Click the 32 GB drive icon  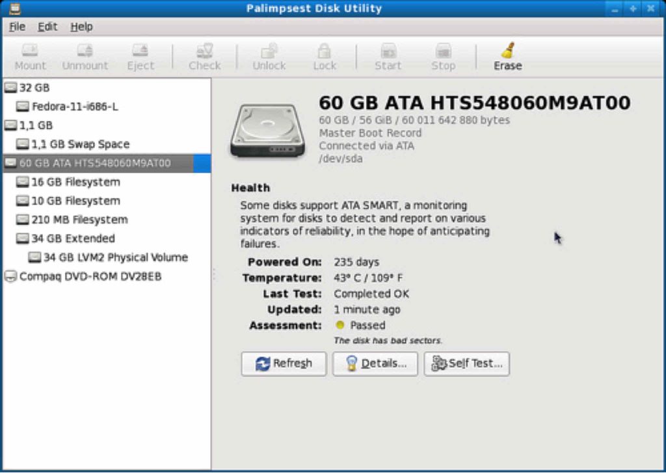click(10, 88)
